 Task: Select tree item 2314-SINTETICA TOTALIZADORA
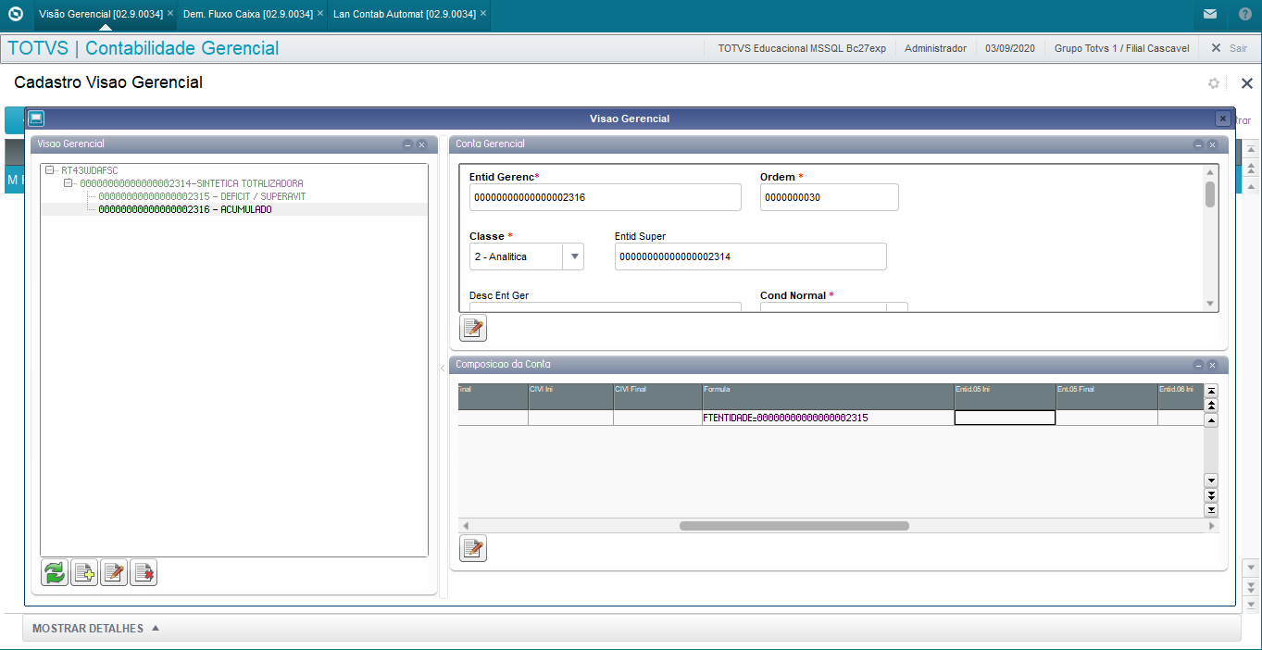pos(192,183)
